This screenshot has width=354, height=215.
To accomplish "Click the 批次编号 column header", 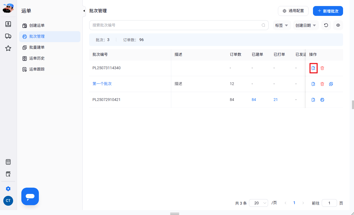I will pyautogui.click(x=100, y=54).
